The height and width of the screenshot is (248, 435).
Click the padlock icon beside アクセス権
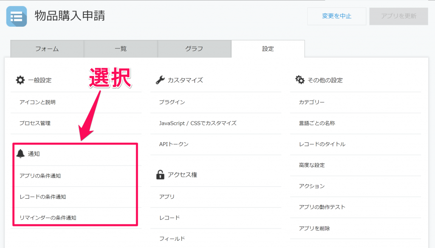tap(160, 175)
